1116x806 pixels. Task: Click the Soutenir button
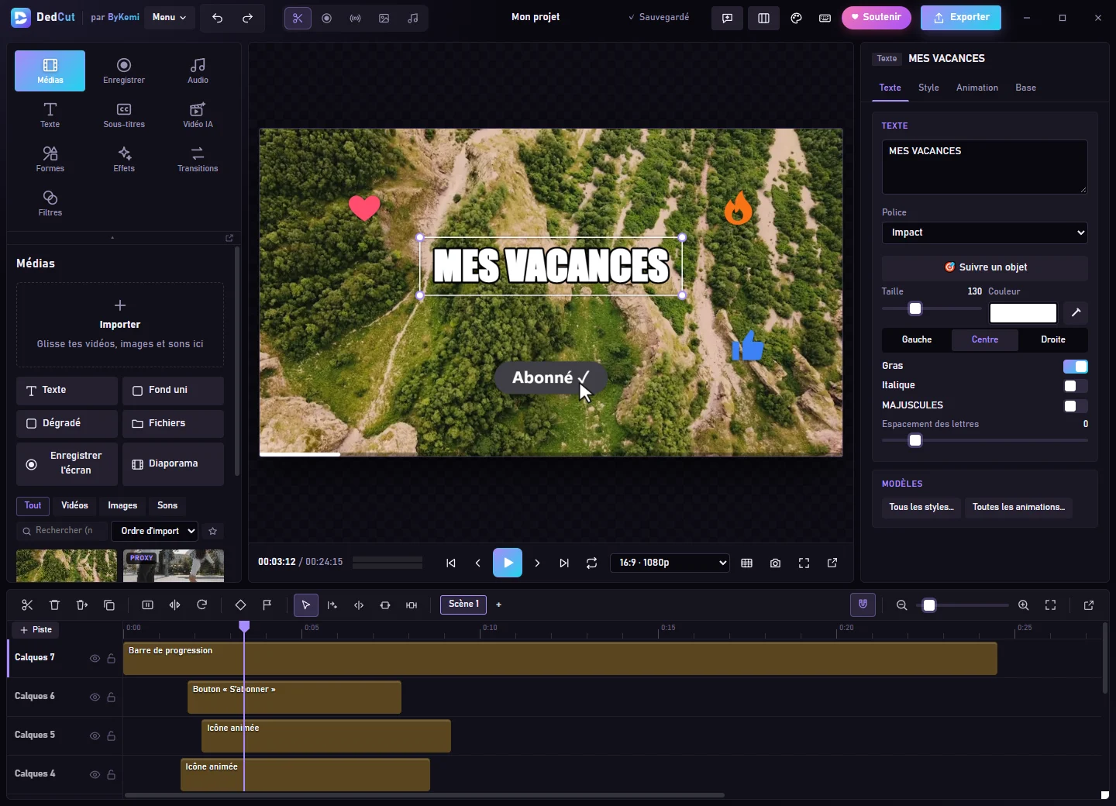(x=877, y=18)
